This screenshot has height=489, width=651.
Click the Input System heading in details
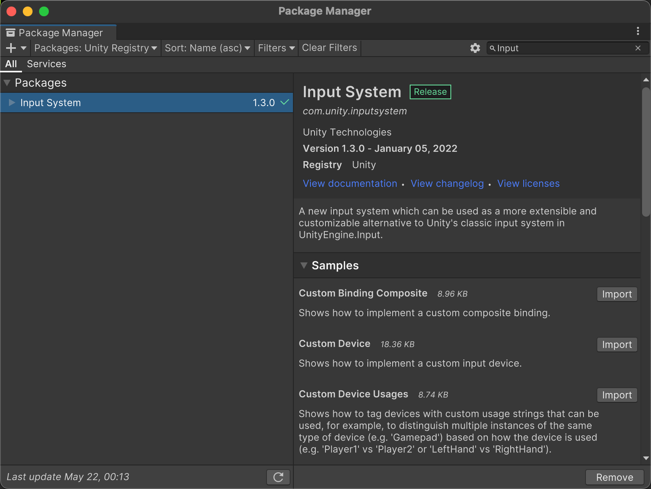point(352,92)
